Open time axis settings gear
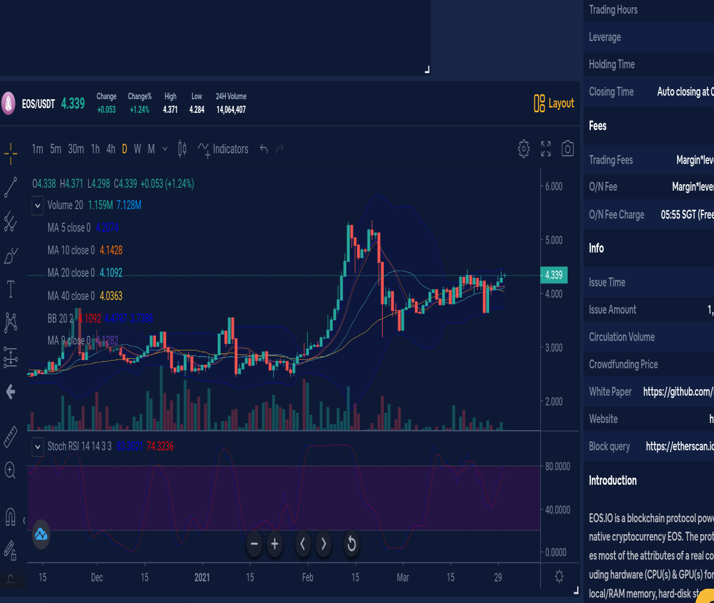714x603 pixels. click(x=559, y=576)
